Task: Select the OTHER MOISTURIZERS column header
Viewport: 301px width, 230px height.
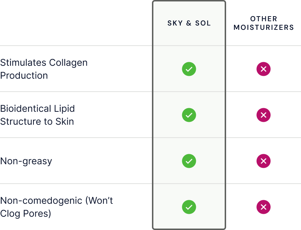Action: [x=264, y=23]
